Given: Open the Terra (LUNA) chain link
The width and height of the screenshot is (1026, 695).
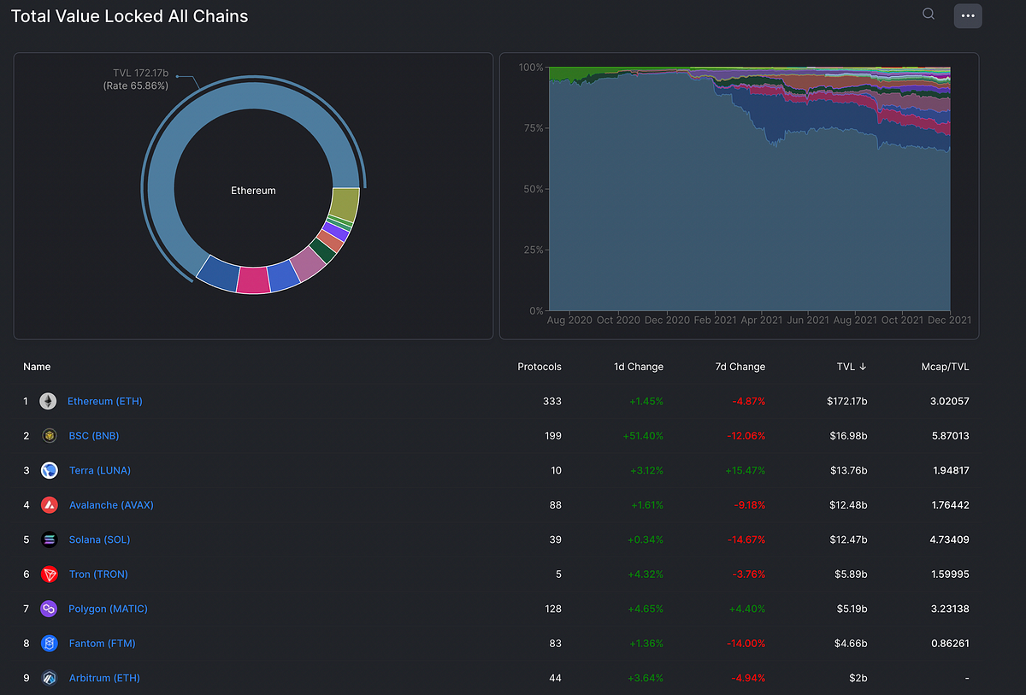Looking at the screenshot, I should [x=100, y=470].
